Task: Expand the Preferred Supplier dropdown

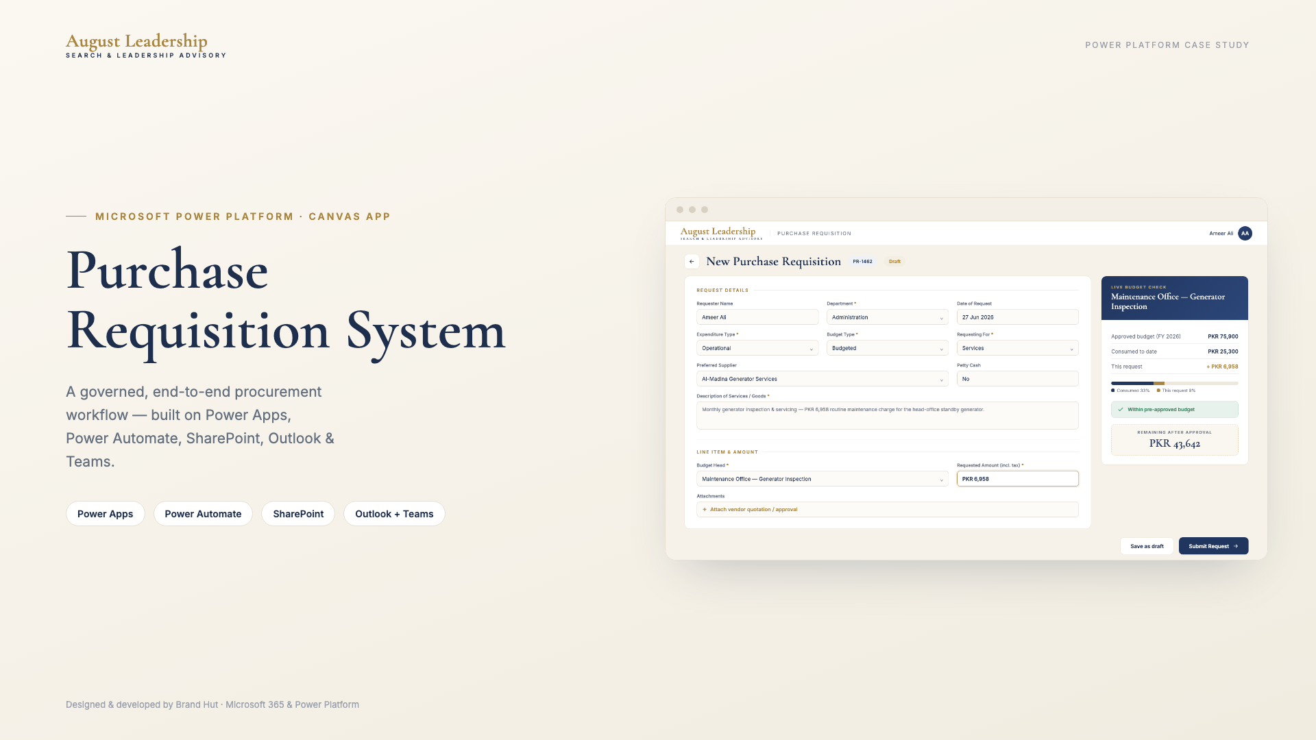Action: coord(822,379)
